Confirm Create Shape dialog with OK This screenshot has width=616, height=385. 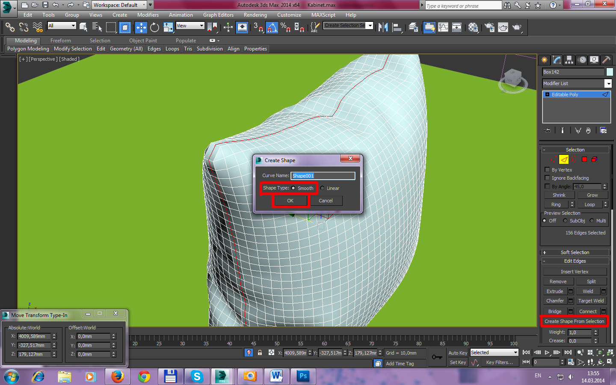[290, 201]
